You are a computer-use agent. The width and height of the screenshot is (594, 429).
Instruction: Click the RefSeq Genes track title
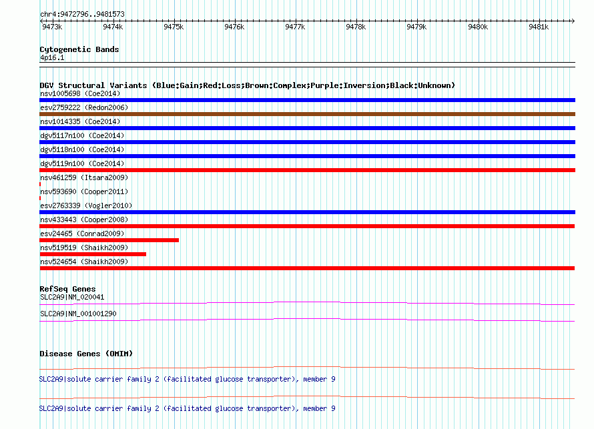(x=68, y=289)
